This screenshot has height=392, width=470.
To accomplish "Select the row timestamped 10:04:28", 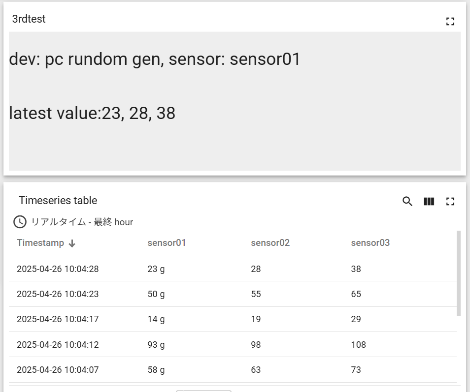I will click(233, 269).
